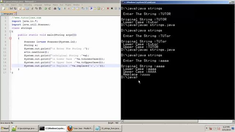
Task: Redo the edit with the Redo icon
Action: [x=50, y=8]
